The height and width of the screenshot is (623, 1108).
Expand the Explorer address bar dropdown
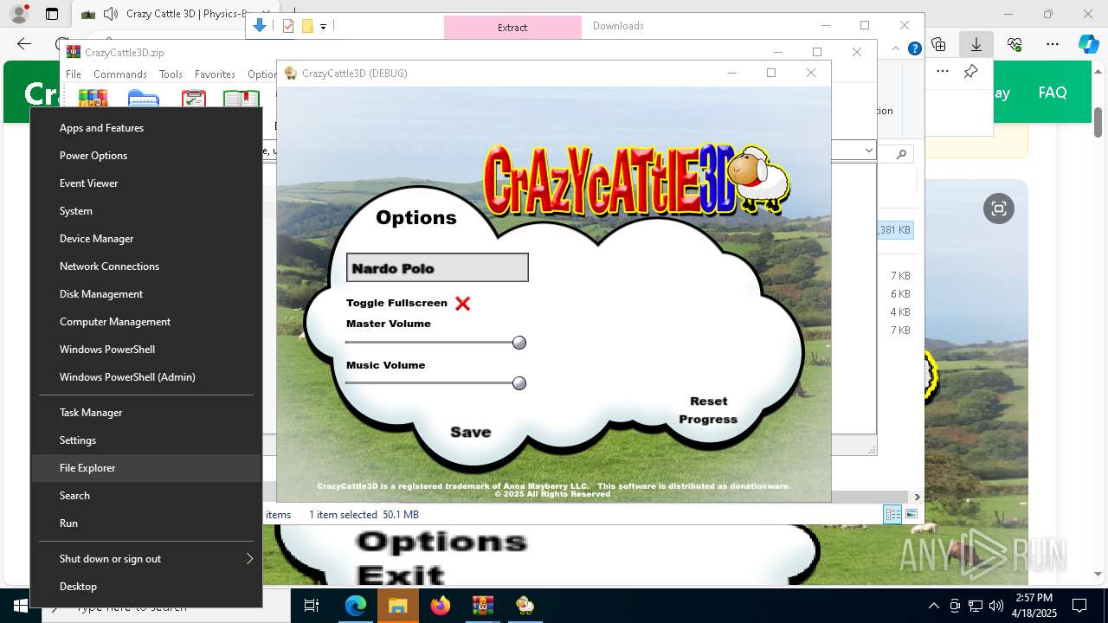pos(869,151)
